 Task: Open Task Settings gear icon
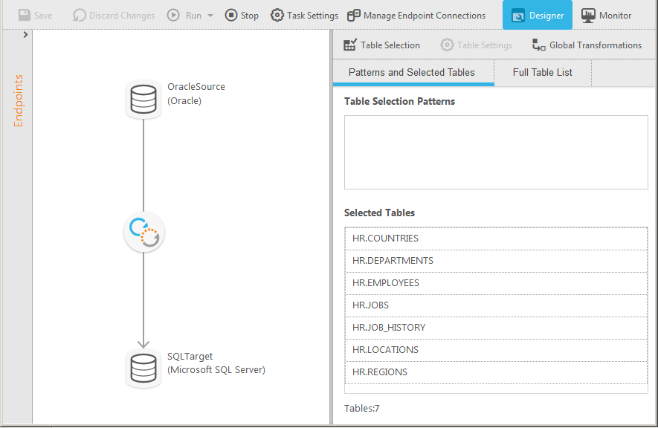(x=277, y=15)
